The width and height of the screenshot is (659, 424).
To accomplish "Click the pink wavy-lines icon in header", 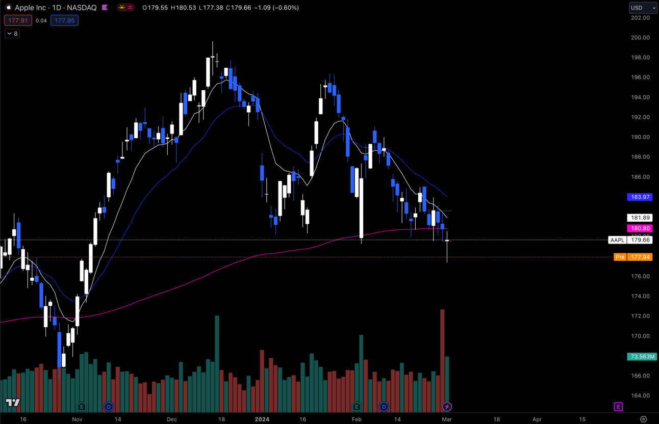I will (x=131, y=8).
